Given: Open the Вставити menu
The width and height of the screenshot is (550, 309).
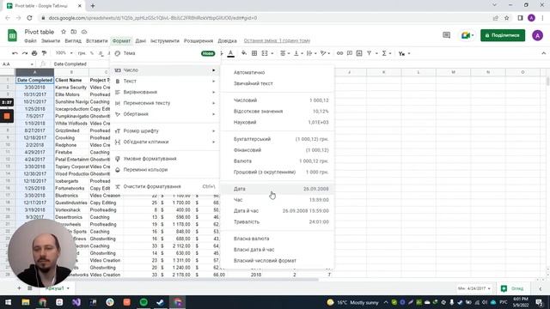Looking at the screenshot, I should [97, 41].
